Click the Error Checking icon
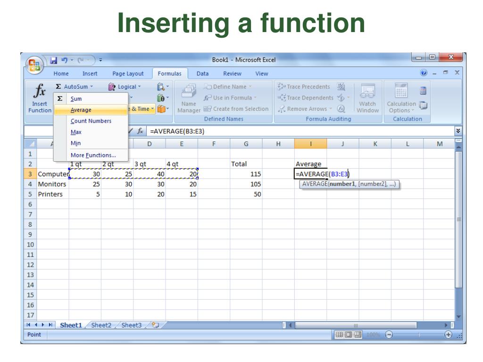This screenshot has width=483, height=362. click(341, 98)
